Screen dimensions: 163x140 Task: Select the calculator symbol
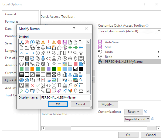coord(27,64)
